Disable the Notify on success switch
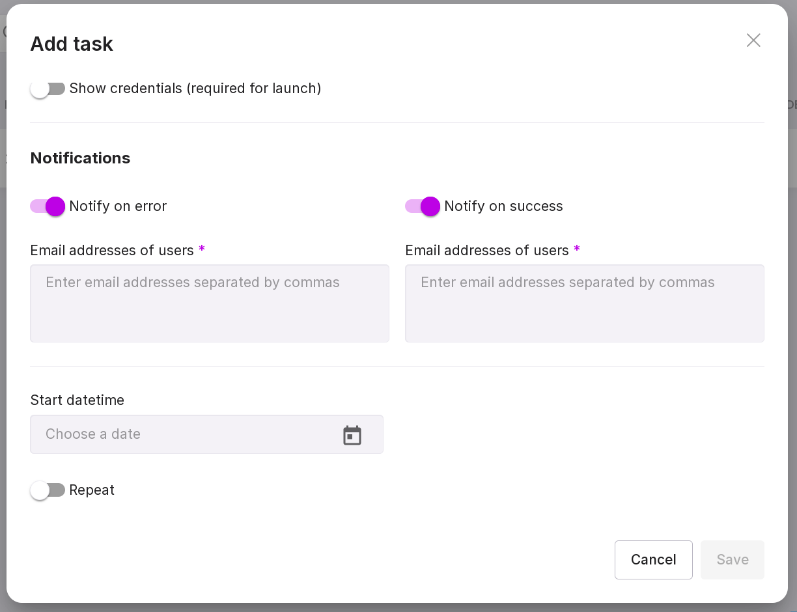Image resolution: width=797 pixels, height=612 pixels. click(423, 206)
